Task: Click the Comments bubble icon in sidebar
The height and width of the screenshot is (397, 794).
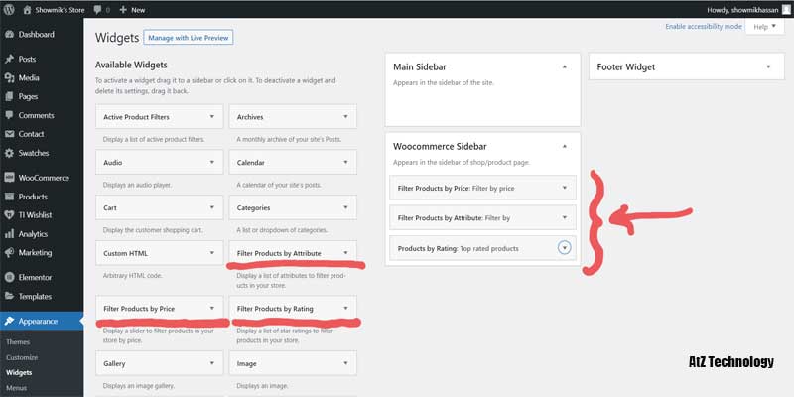Action: click(x=9, y=115)
